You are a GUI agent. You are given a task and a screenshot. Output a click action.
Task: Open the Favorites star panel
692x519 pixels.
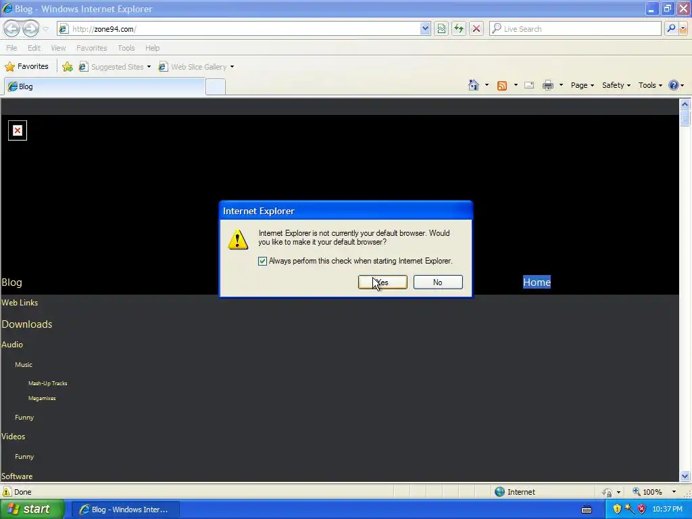click(26, 67)
